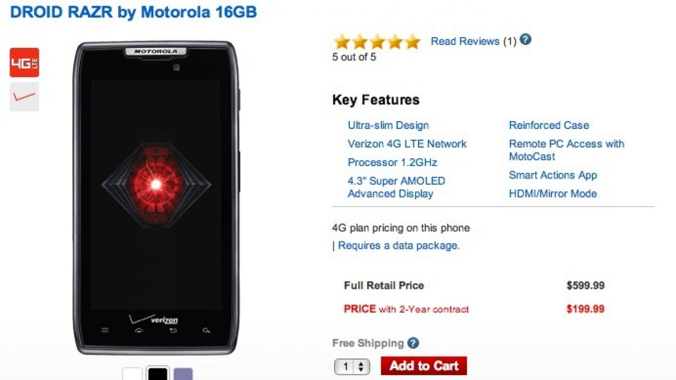Viewport: 676px width, 380px height.
Task: Click the Ultra-slim Design feature link
Action: tap(388, 125)
